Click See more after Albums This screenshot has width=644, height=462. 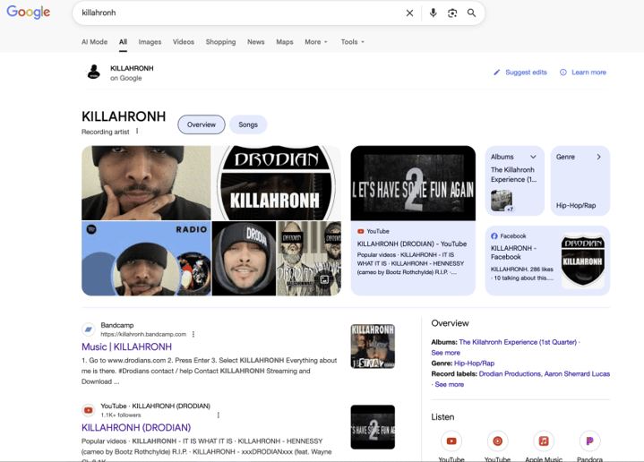(446, 353)
